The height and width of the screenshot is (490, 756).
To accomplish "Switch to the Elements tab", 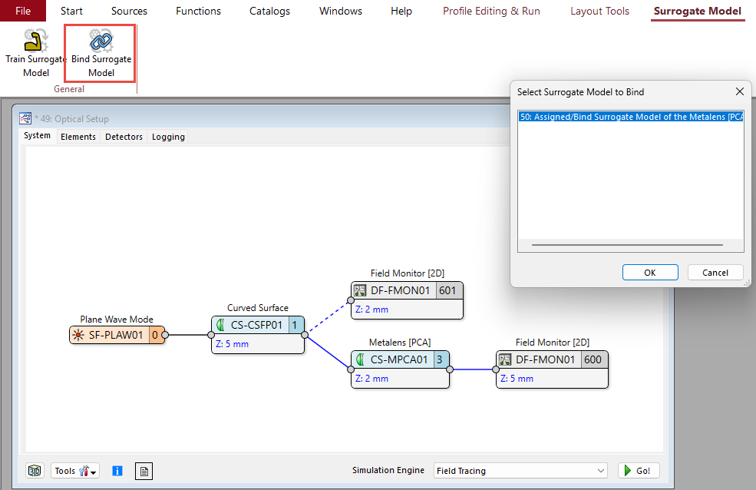I will click(x=78, y=137).
